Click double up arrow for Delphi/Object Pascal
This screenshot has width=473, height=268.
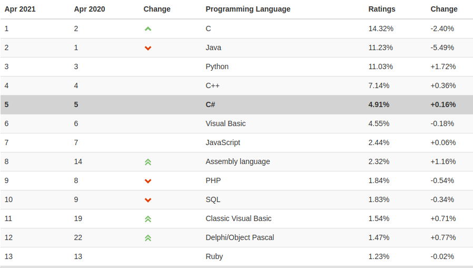148,238
